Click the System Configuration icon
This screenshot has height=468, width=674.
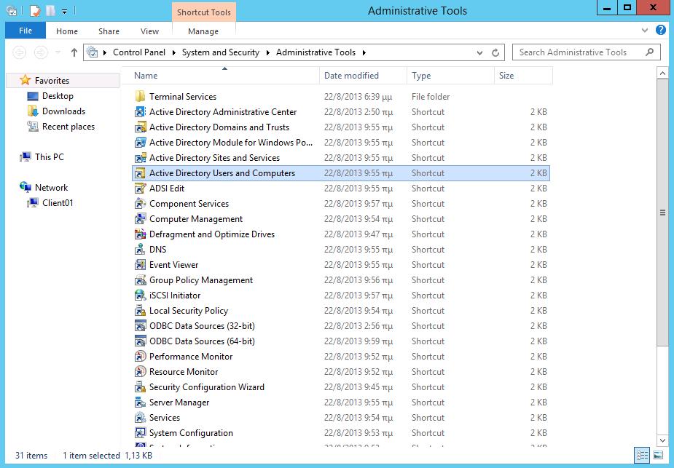(140, 433)
